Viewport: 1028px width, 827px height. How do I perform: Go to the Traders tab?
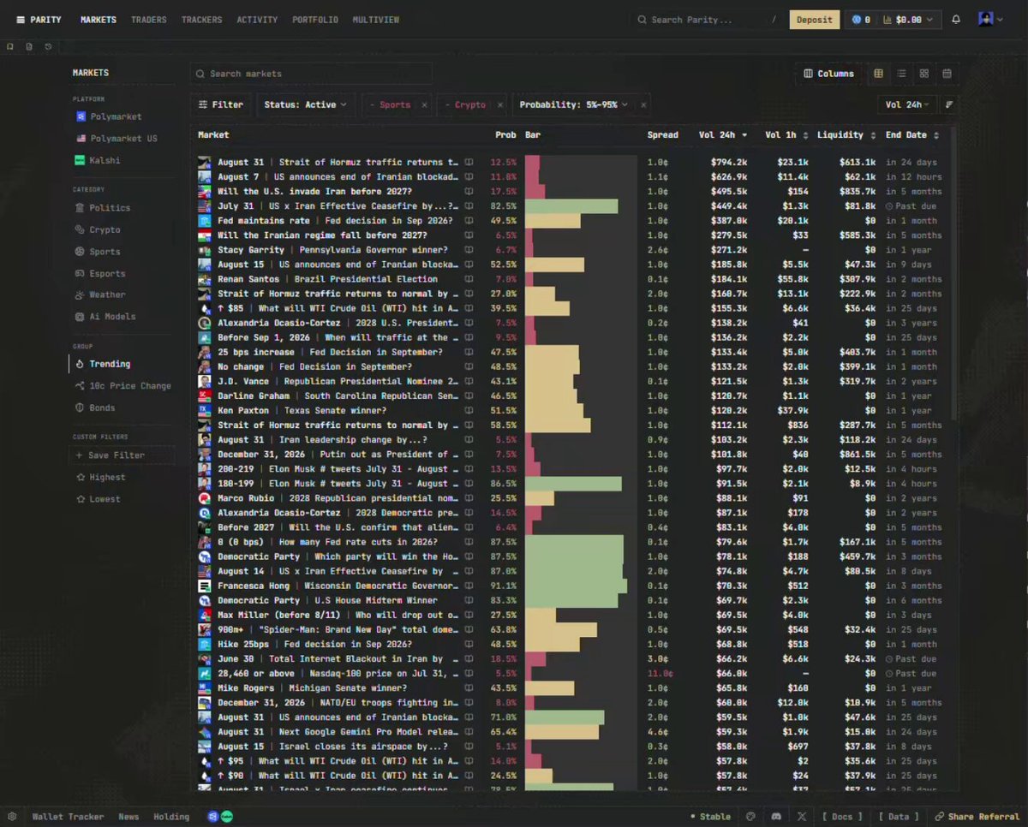149,20
